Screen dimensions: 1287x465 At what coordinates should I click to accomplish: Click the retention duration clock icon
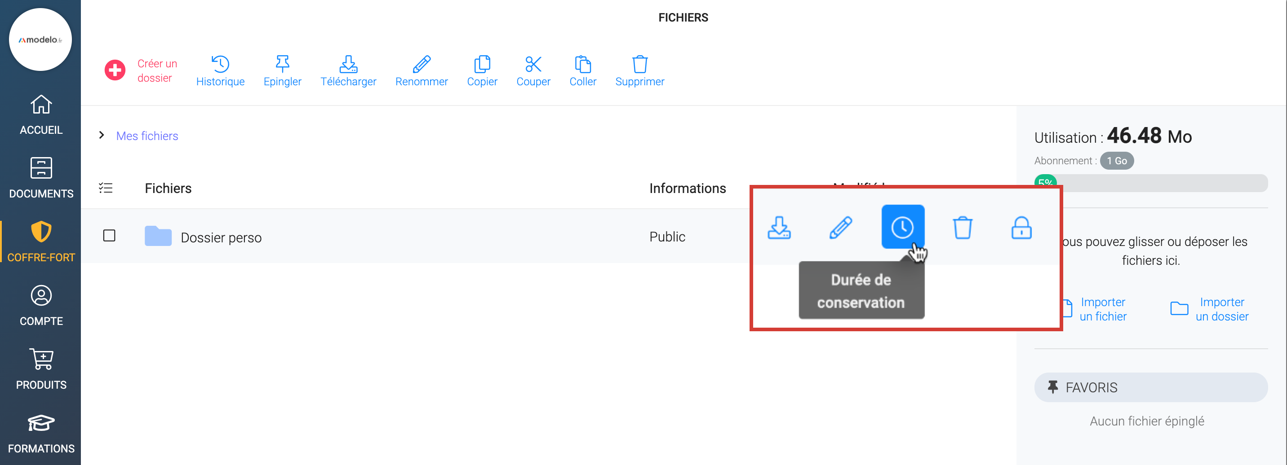tap(902, 227)
